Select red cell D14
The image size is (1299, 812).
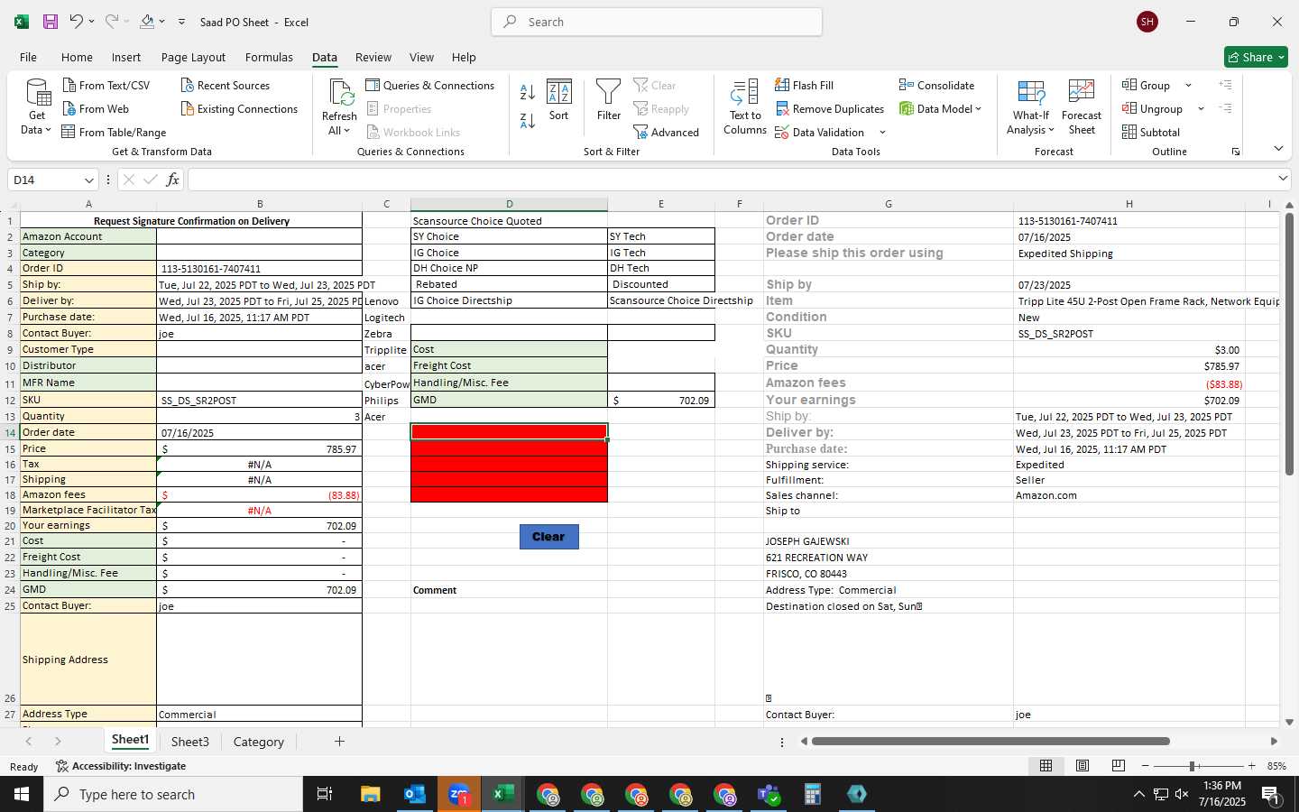[x=509, y=432]
